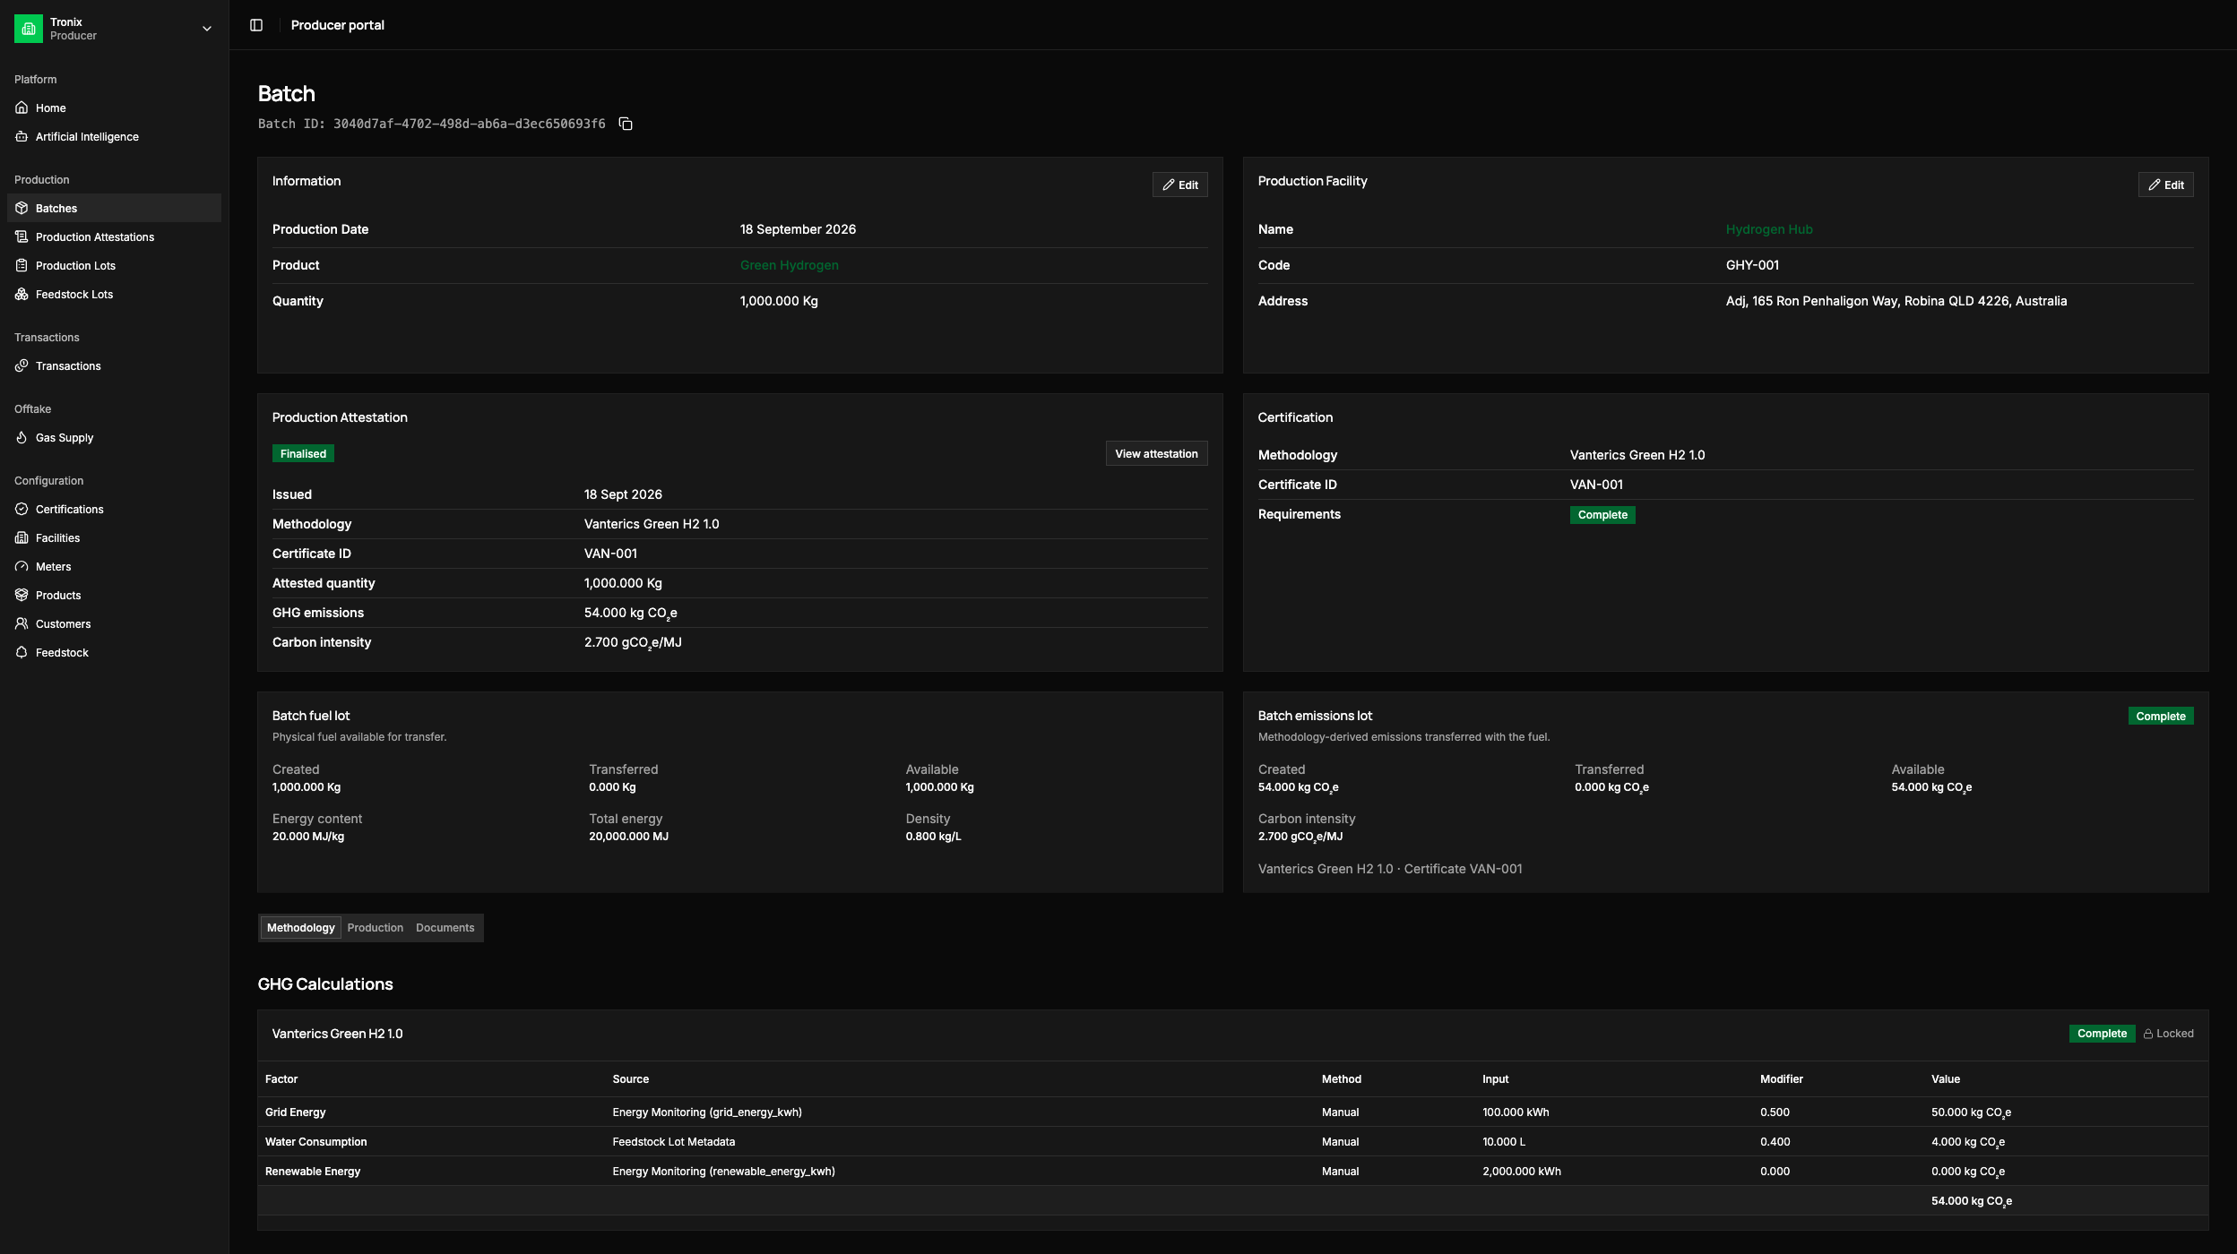Open the Customers person icon

[22, 623]
